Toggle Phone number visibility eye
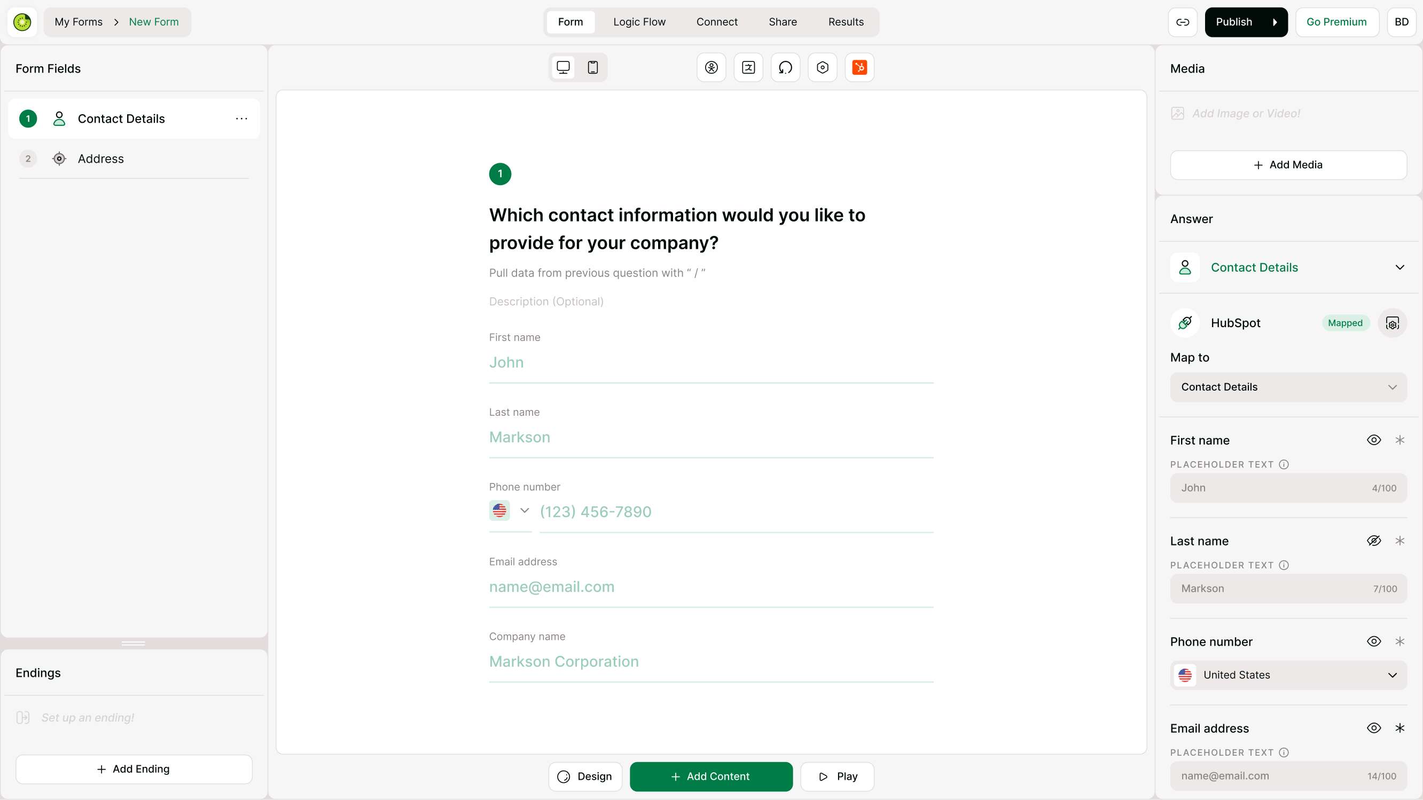 coord(1374,641)
